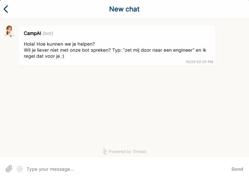The height and width of the screenshot is (180, 249).
Task: Click the paperclip attach file icon
Action: coord(9,169)
